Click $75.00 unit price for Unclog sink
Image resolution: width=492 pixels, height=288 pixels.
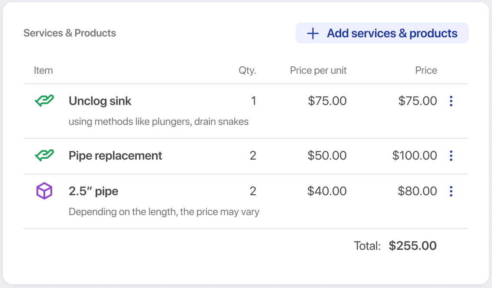pyautogui.click(x=327, y=101)
